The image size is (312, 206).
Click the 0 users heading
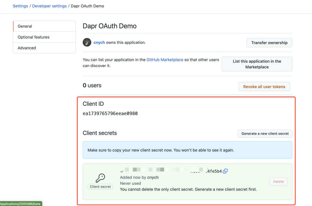[92, 86]
